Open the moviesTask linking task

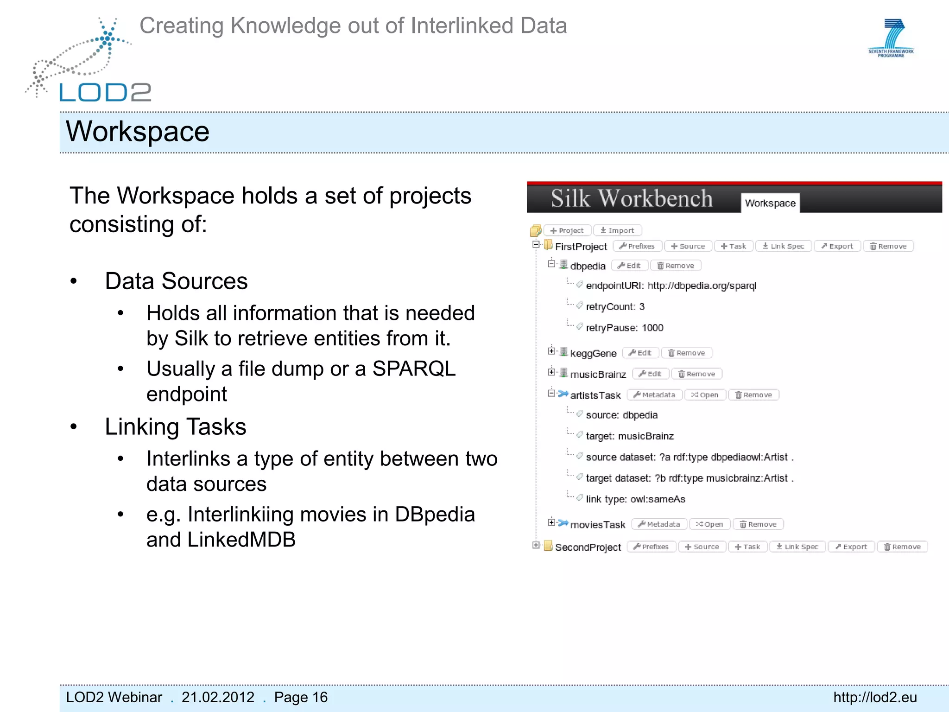click(x=709, y=524)
